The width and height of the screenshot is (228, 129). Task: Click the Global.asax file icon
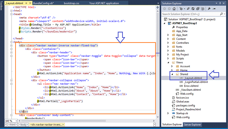click(174, 102)
